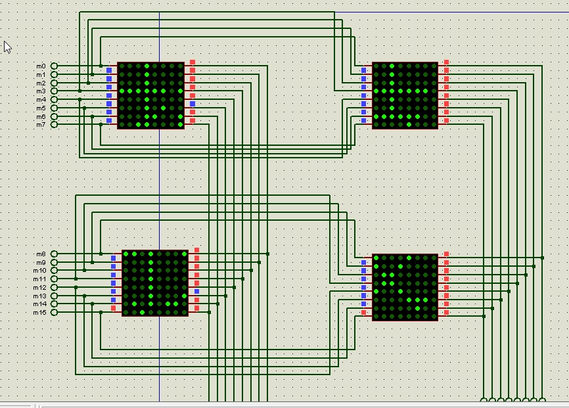The height and width of the screenshot is (408, 569).
Task: Click the rightmost output terminal at bottom edge
Action: pyautogui.click(x=543, y=401)
